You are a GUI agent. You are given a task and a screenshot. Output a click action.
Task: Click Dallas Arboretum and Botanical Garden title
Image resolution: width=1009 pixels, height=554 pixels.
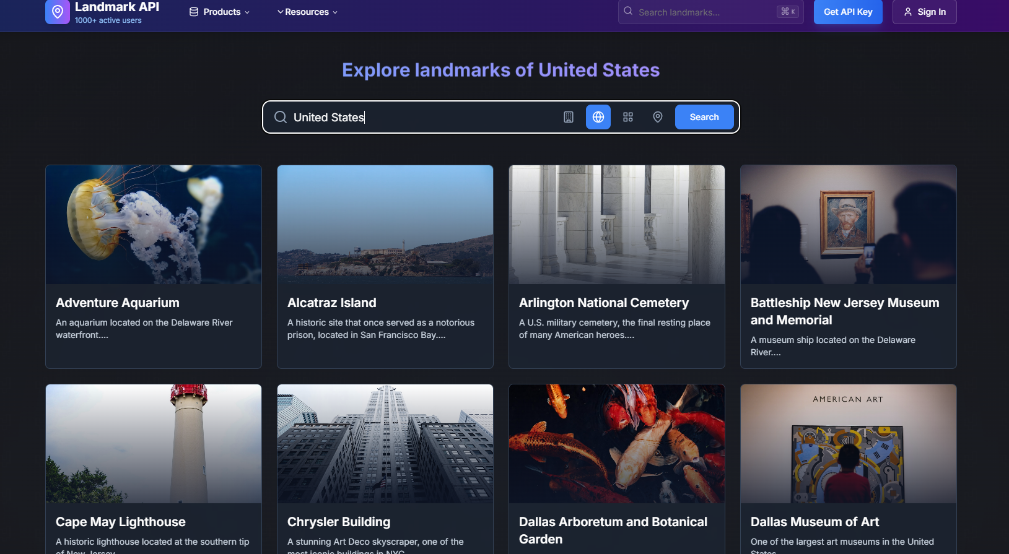tap(613, 530)
